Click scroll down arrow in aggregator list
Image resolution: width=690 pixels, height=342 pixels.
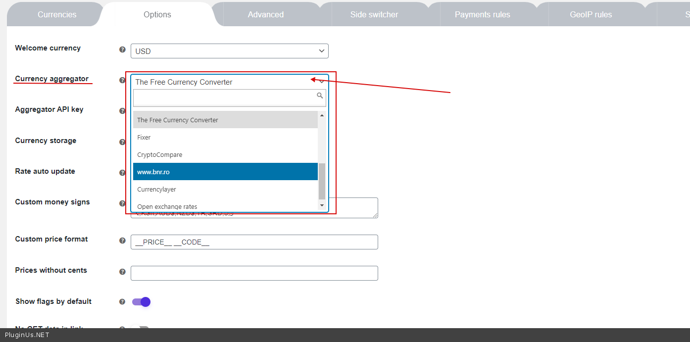coord(322,205)
